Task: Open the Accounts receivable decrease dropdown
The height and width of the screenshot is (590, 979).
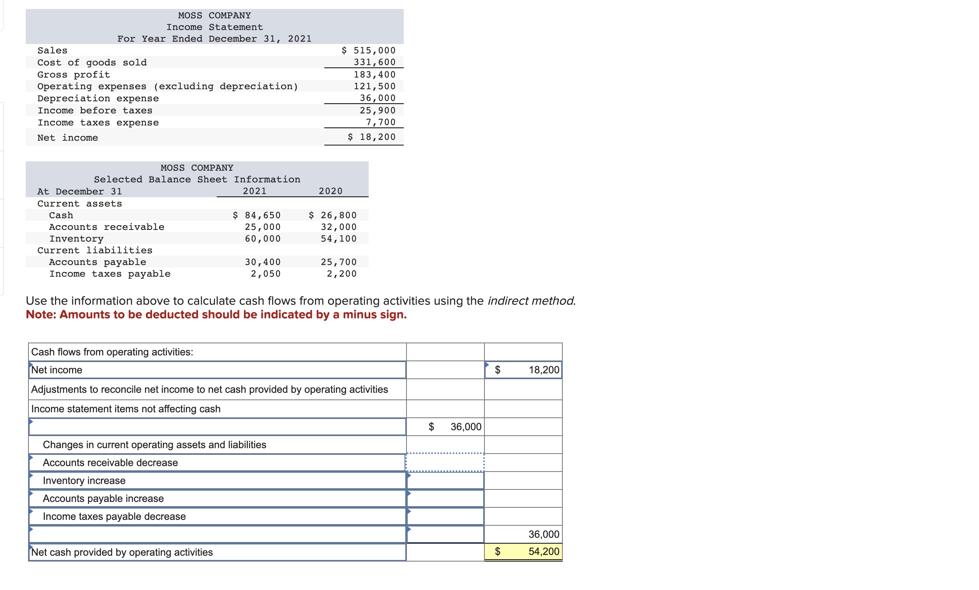Action: point(217,463)
